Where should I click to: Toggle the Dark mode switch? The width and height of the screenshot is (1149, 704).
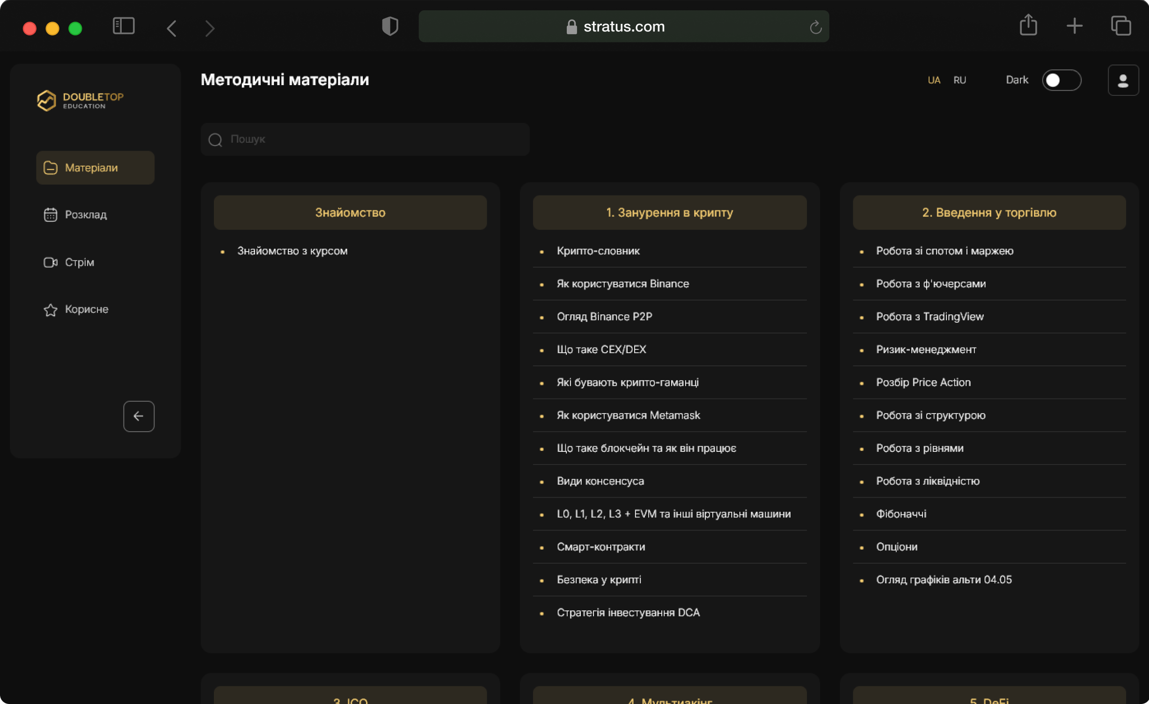tap(1061, 80)
